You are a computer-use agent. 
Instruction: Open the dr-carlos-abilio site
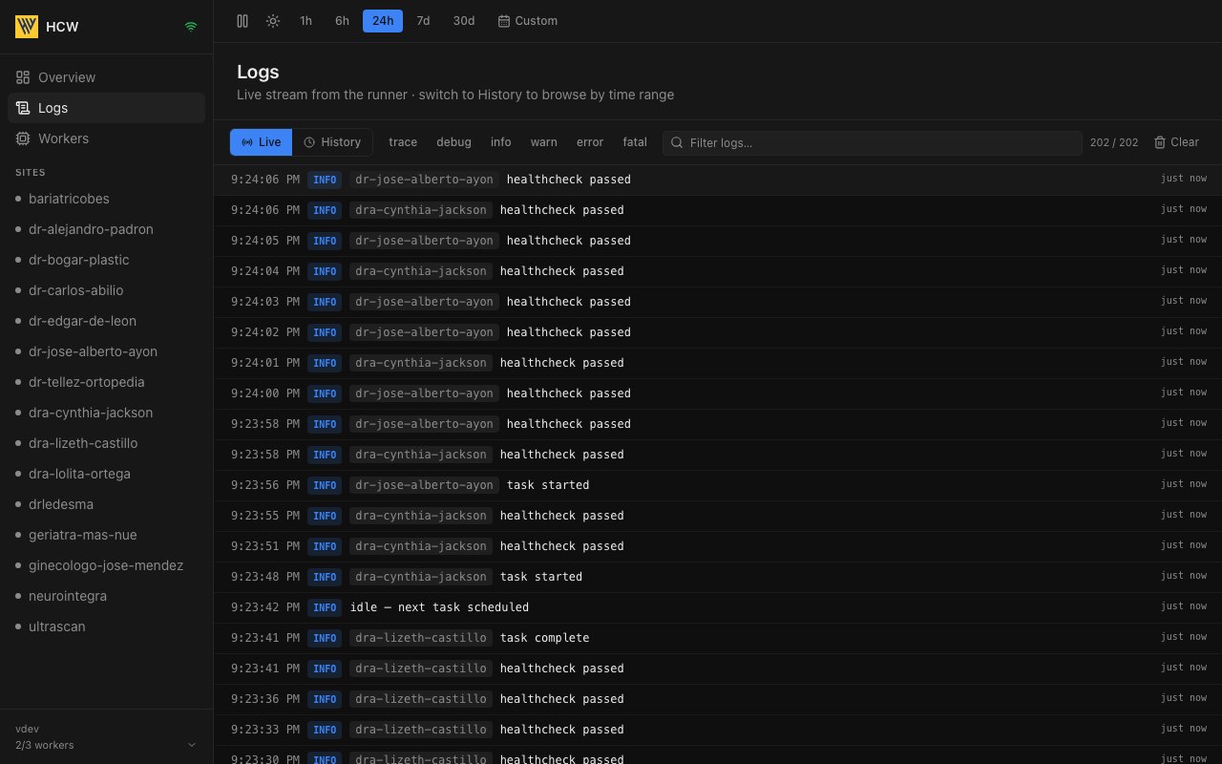pos(106,290)
